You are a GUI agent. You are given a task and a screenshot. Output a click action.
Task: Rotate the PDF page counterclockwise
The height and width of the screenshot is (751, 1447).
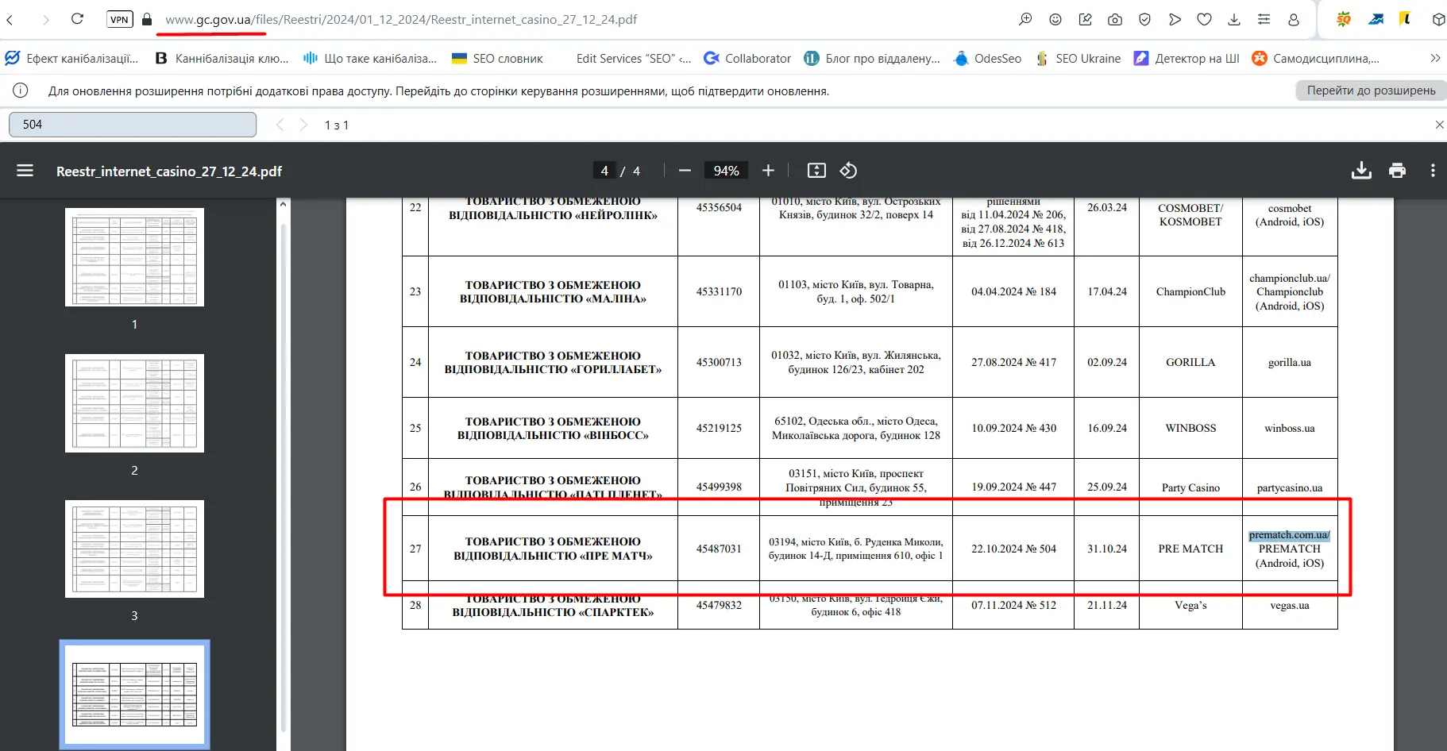848,171
